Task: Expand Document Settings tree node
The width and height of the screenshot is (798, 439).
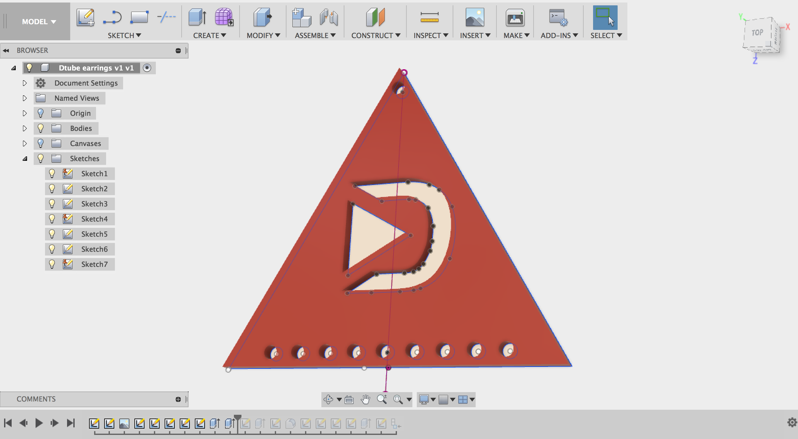Action: tap(25, 83)
